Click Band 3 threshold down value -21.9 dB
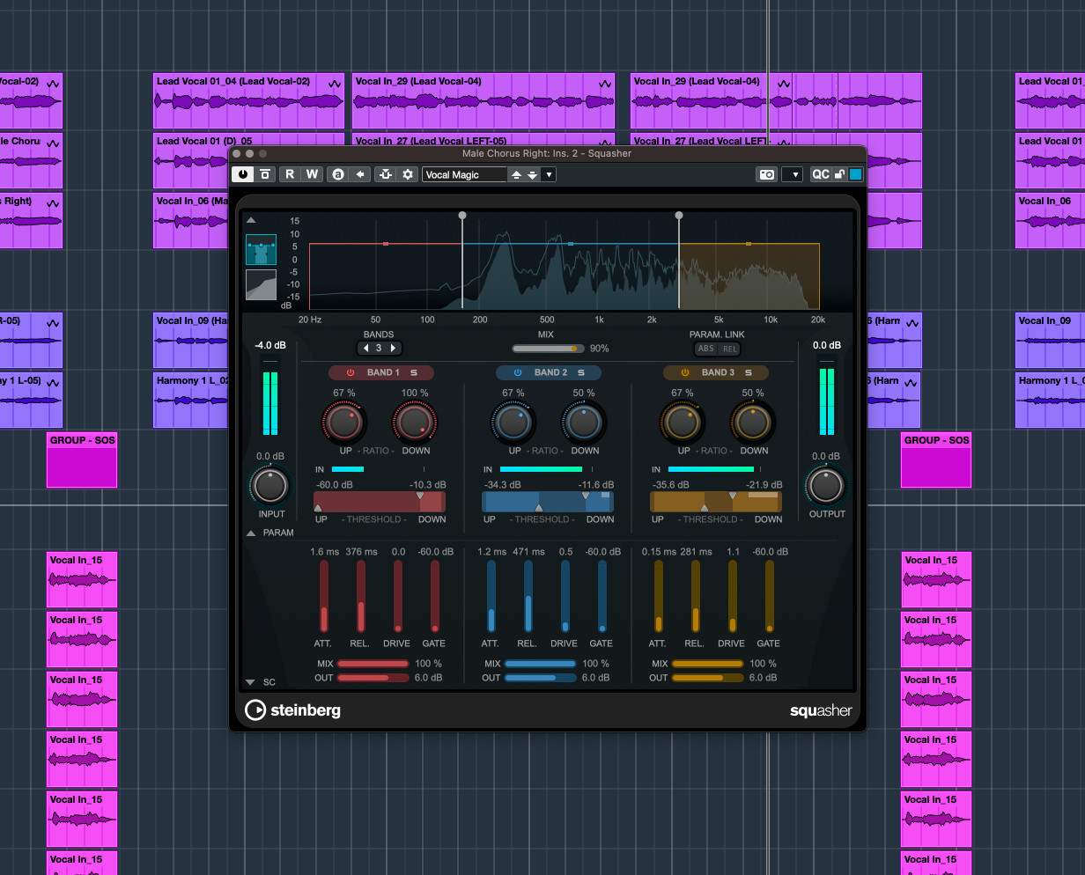Image resolution: width=1085 pixels, height=875 pixels. (763, 485)
